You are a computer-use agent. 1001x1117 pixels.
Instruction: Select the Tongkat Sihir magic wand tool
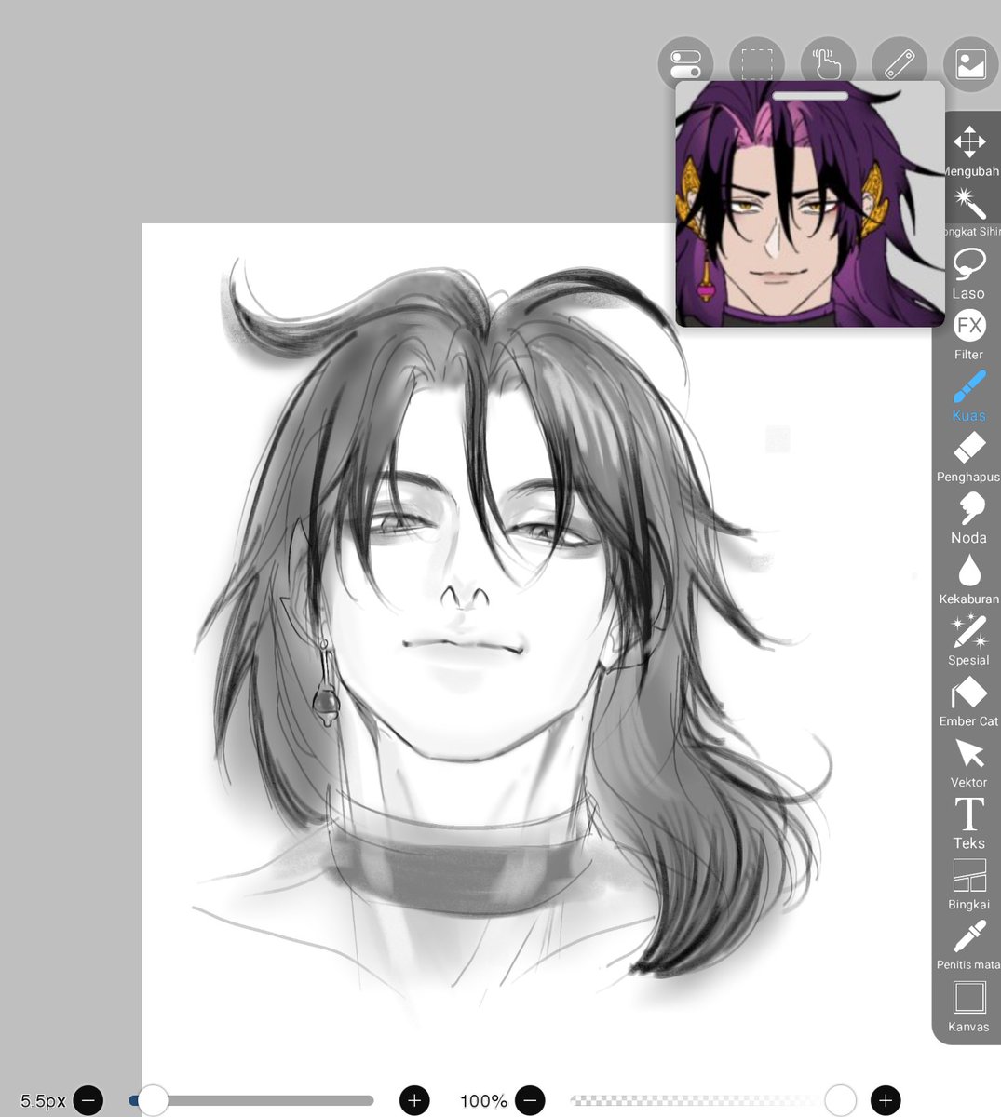969,211
